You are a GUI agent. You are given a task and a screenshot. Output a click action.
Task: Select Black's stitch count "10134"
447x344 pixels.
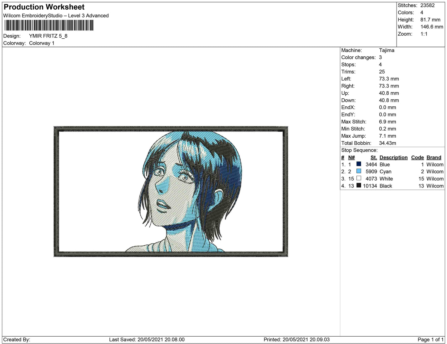point(370,186)
